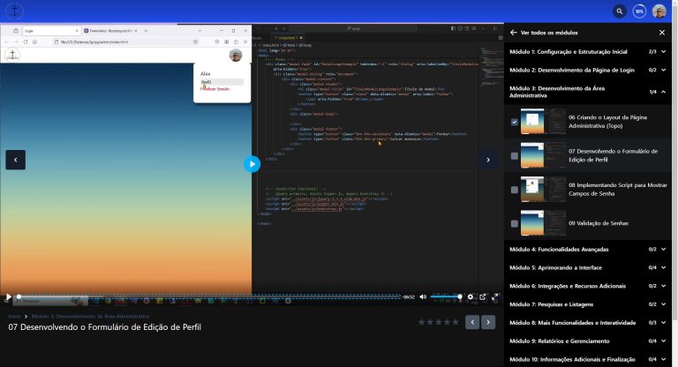The height and width of the screenshot is (367, 678).
Task: Close the modules side panel
Action: (x=662, y=33)
